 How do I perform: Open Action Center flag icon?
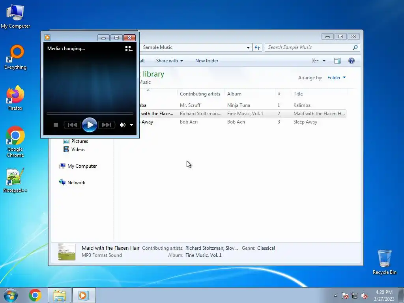click(x=345, y=296)
